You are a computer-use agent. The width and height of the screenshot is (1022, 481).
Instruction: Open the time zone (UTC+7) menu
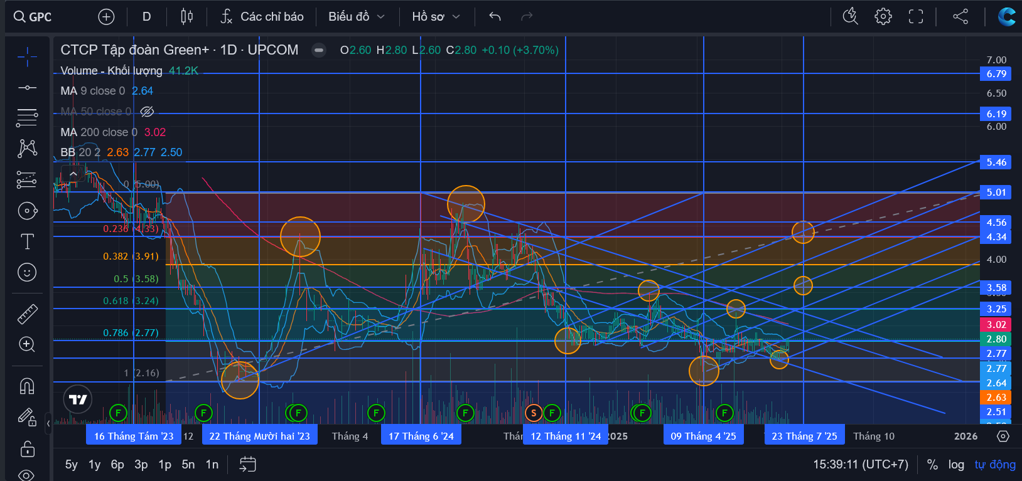(x=861, y=465)
